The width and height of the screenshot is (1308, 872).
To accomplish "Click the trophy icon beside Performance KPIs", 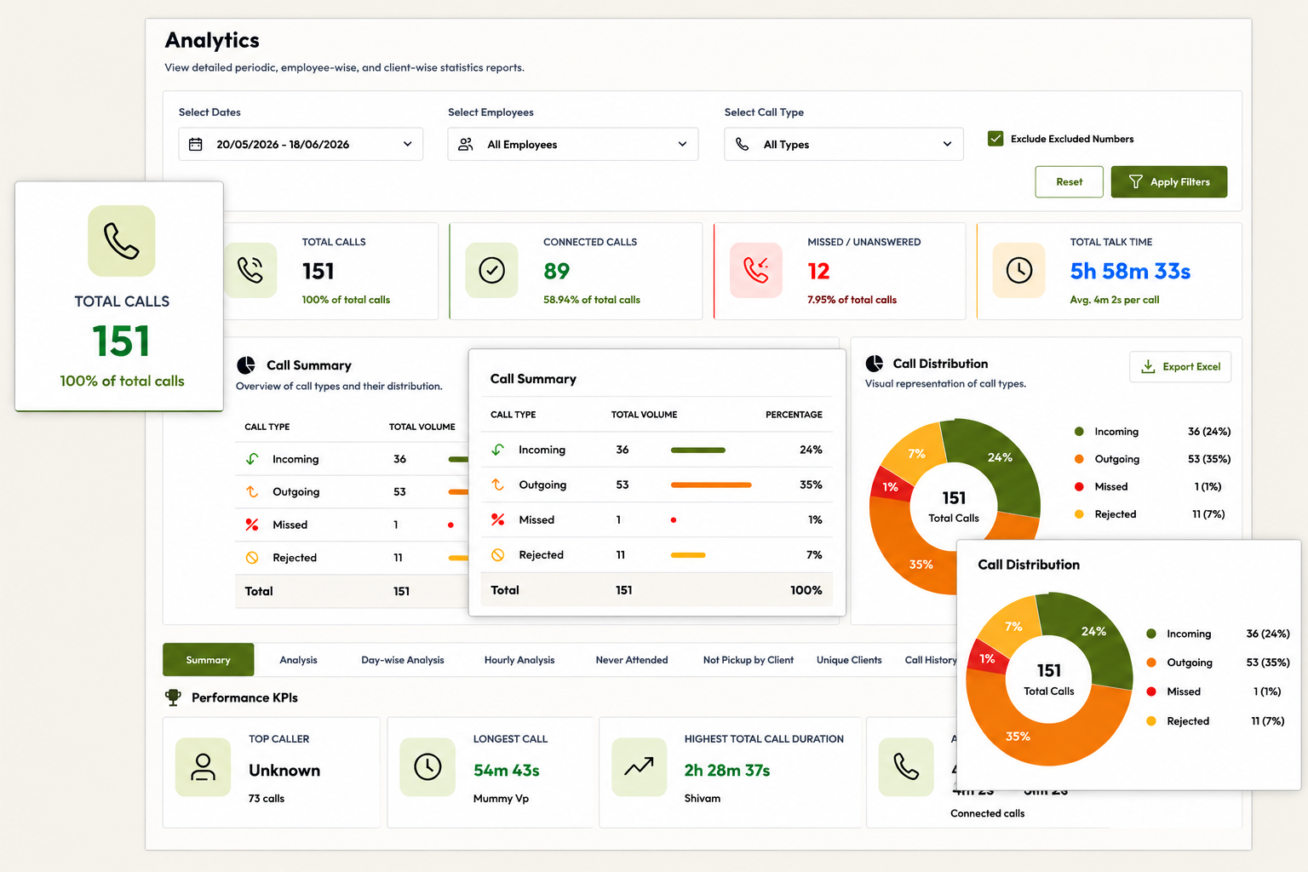I will 174,697.
